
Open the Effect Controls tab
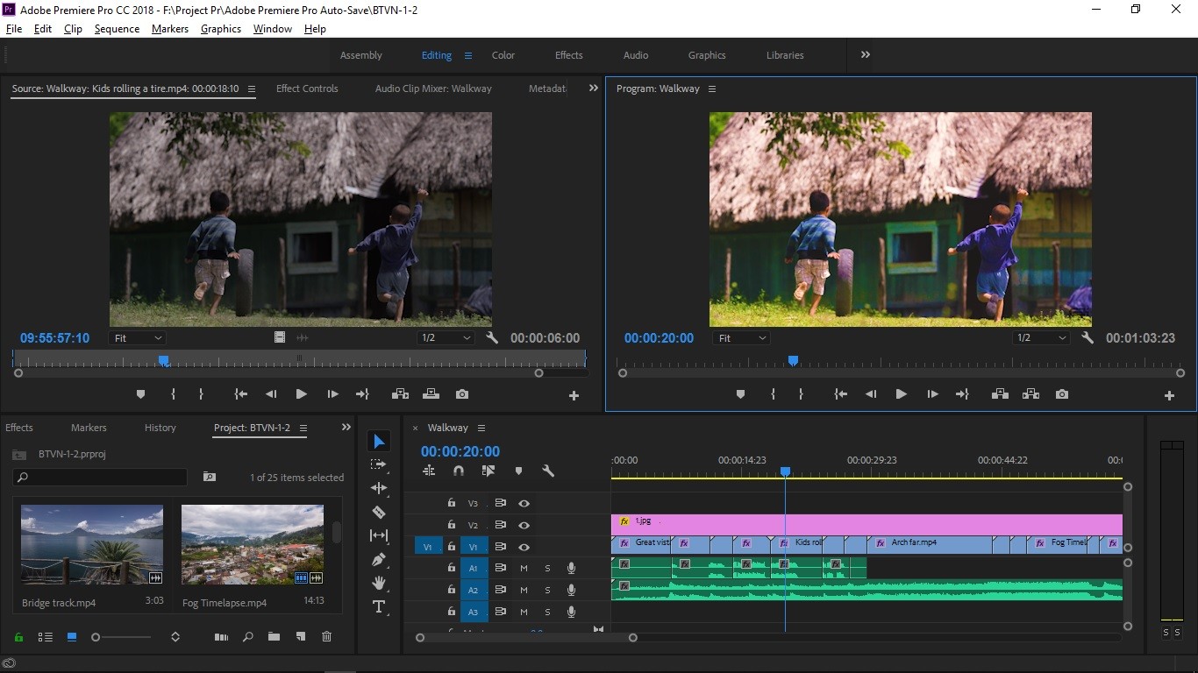[307, 89]
